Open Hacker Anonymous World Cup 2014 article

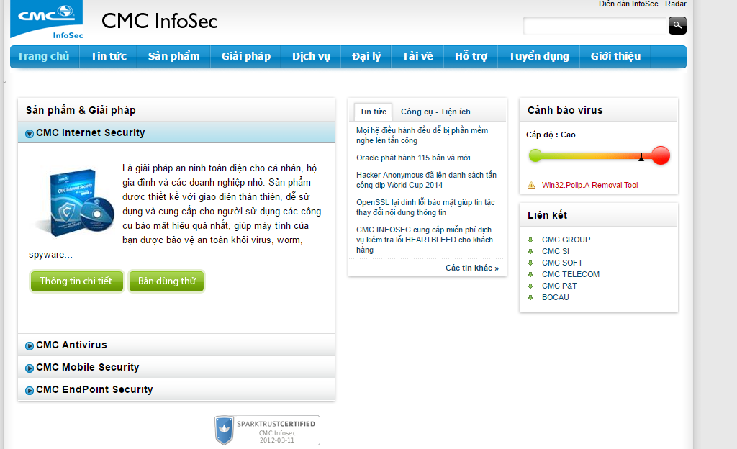pyautogui.click(x=426, y=180)
